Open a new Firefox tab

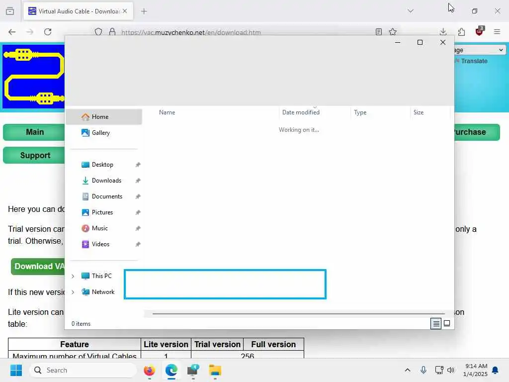coord(144,11)
